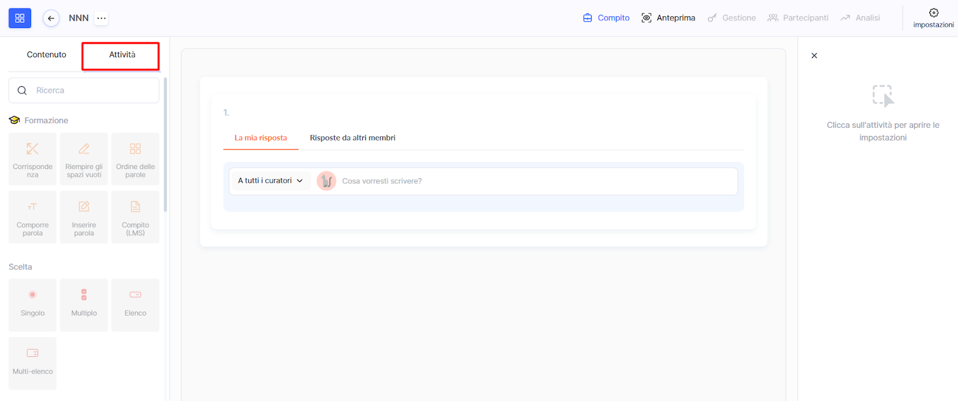The width and height of the screenshot is (958, 401).
Task: Add a Riempire gli spazi vuoti activity
Action: (84, 159)
